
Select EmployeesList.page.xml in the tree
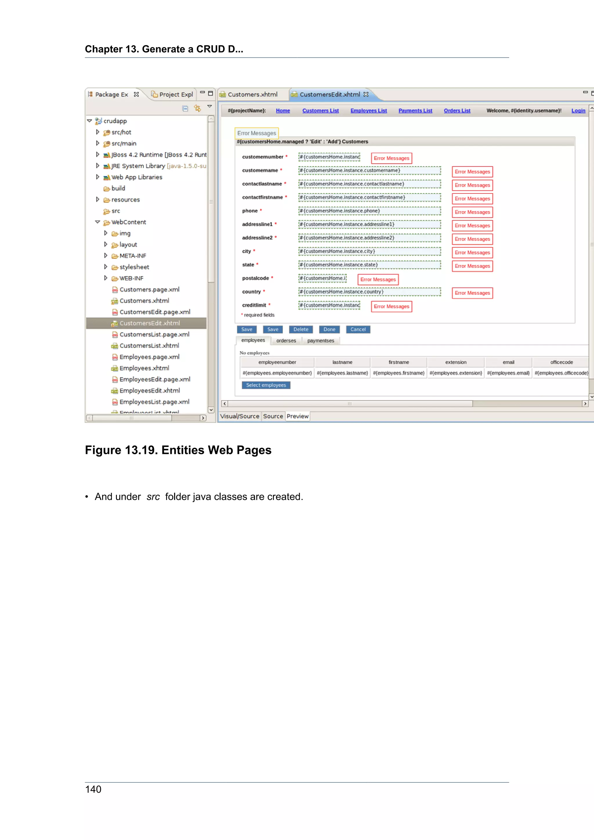tap(154, 402)
